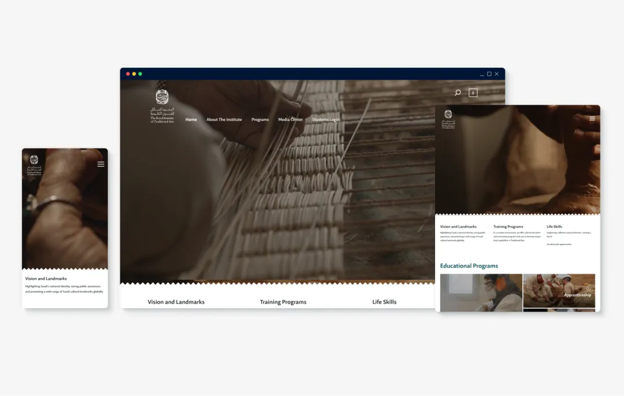The image size is (624, 396).
Task: Open the hamburger menu on tablet view
Action: pos(592,119)
